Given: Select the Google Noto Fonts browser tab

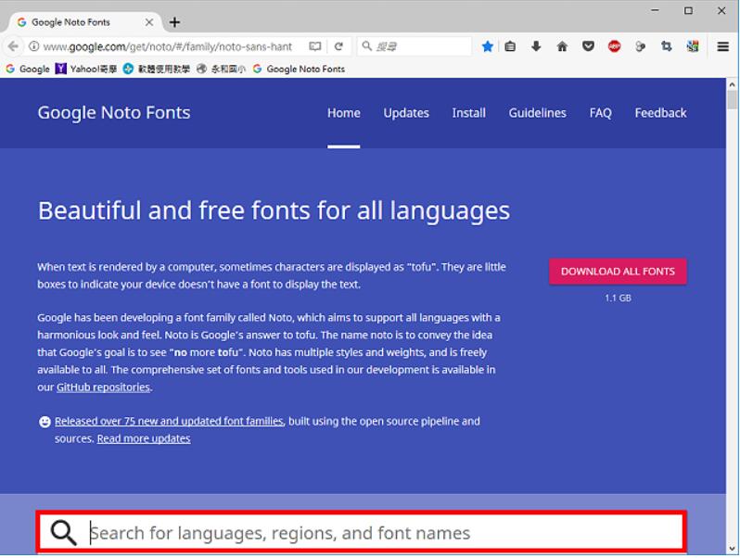Looking at the screenshot, I should tap(85, 22).
